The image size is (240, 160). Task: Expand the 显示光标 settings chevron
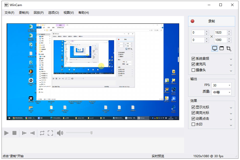point(231,108)
